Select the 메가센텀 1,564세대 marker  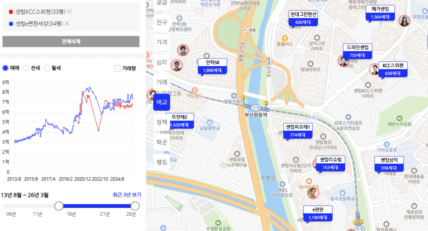point(380,13)
